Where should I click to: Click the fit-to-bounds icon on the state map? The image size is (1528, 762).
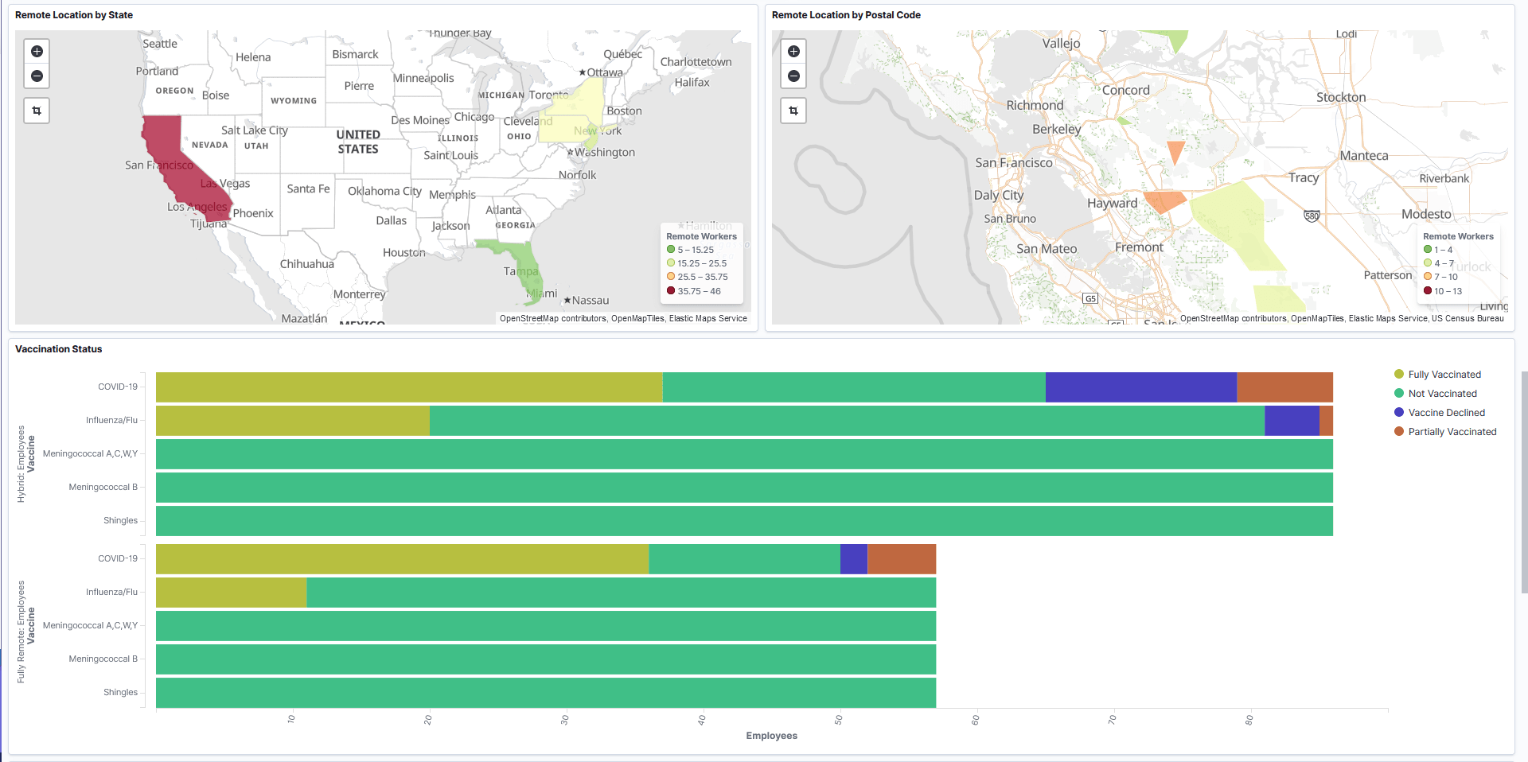(36, 111)
